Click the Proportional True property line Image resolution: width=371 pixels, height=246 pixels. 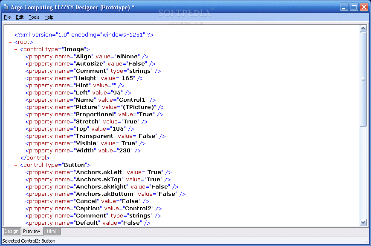tap(94, 114)
